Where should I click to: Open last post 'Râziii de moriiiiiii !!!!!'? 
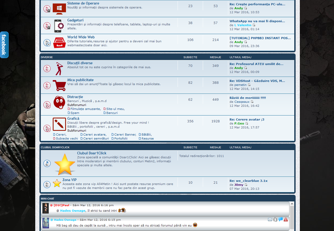point(247,98)
